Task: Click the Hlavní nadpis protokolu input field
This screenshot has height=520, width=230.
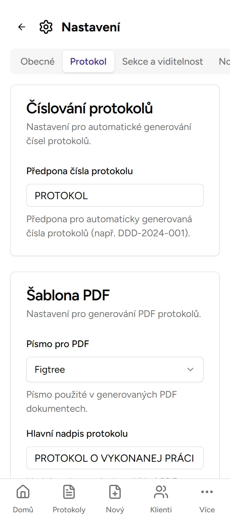Action: 115,458
